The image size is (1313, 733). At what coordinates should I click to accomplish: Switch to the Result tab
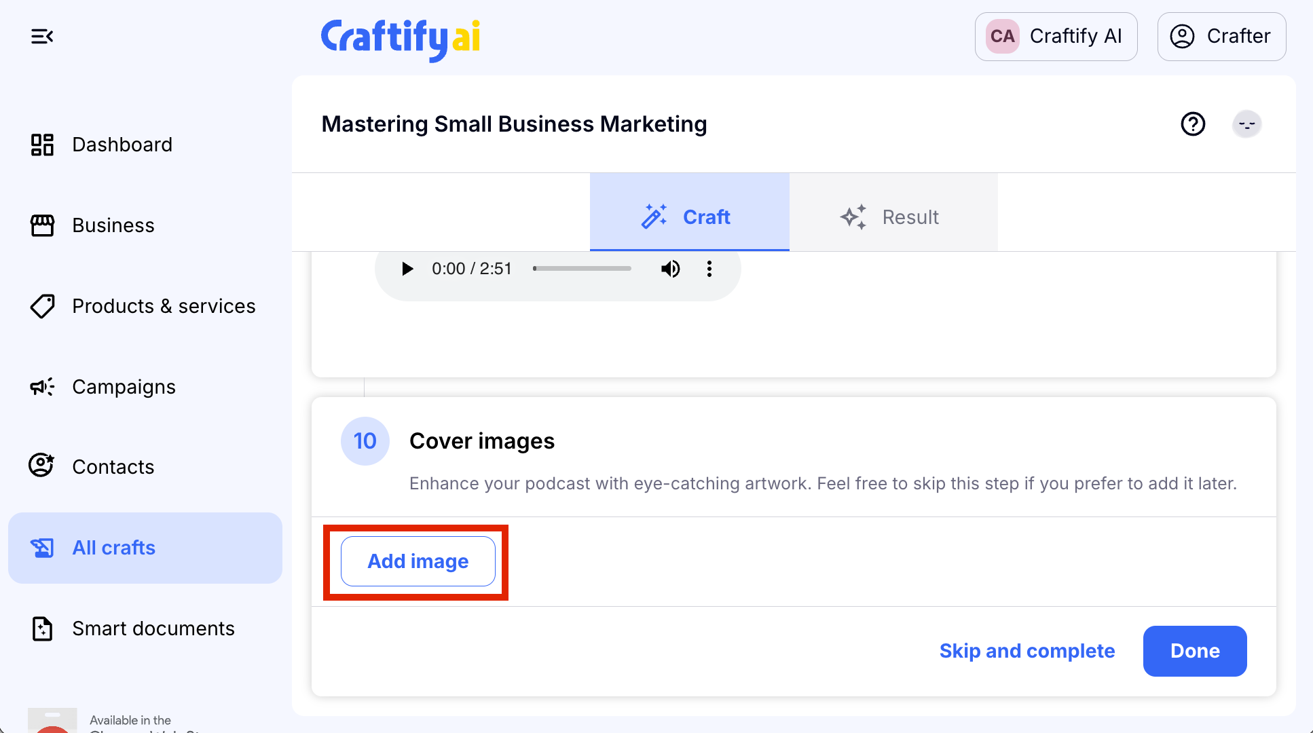coord(893,217)
